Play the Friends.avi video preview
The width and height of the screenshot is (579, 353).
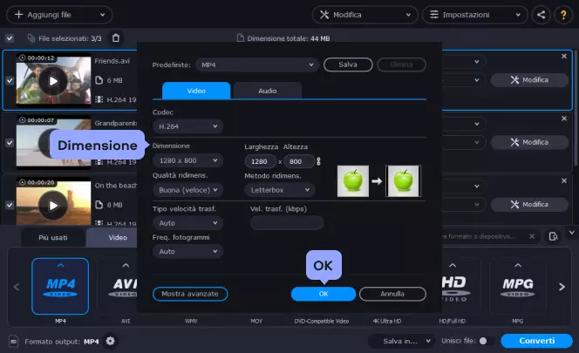[53, 81]
